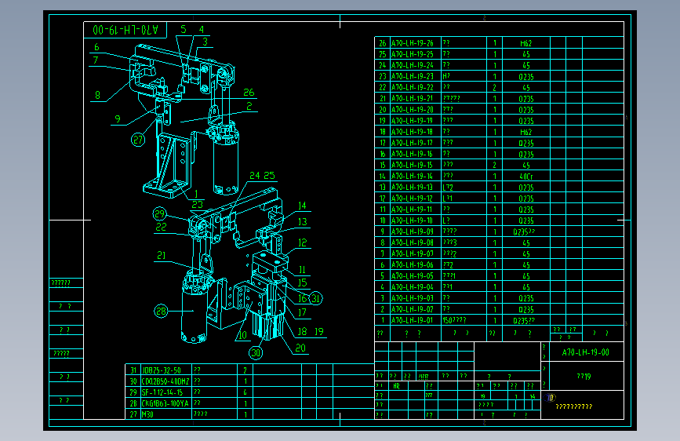
Task: Click the A70-LH-19-24 entry
Action: coord(412,65)
